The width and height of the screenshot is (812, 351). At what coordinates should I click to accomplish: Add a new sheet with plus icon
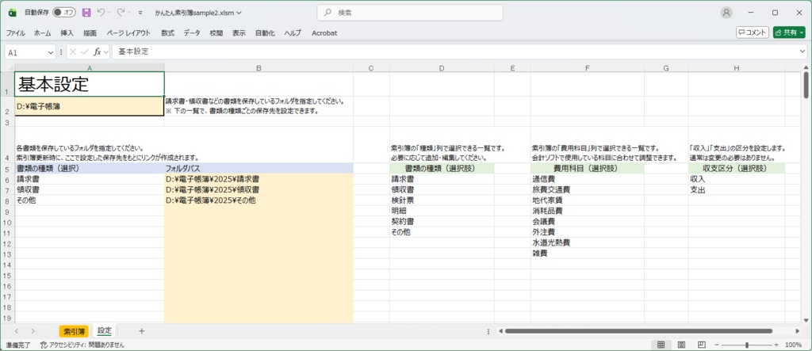tap(141, 331)
